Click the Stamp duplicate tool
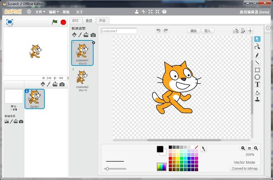 257,99
